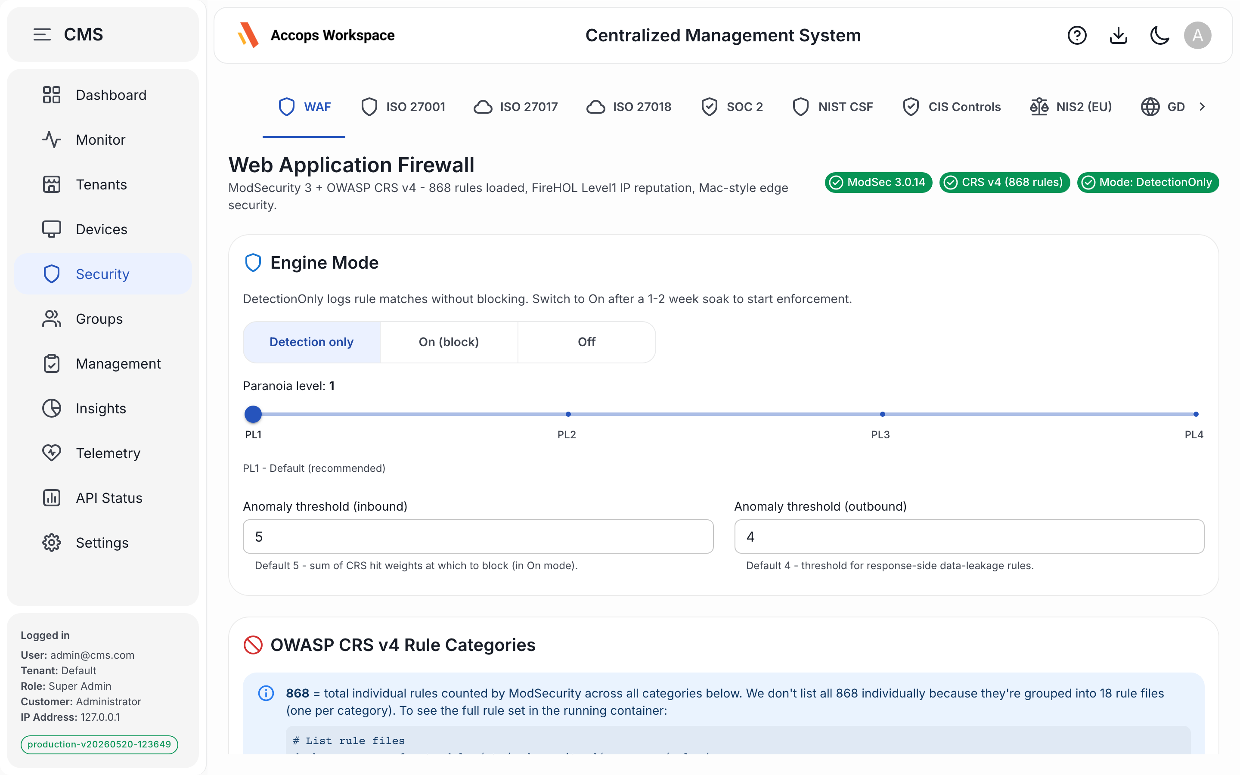This screenshot has height=775, width=1240.
Task: Open the user avatar menu
Action: pyautogui.click(x=1197, y=35)
